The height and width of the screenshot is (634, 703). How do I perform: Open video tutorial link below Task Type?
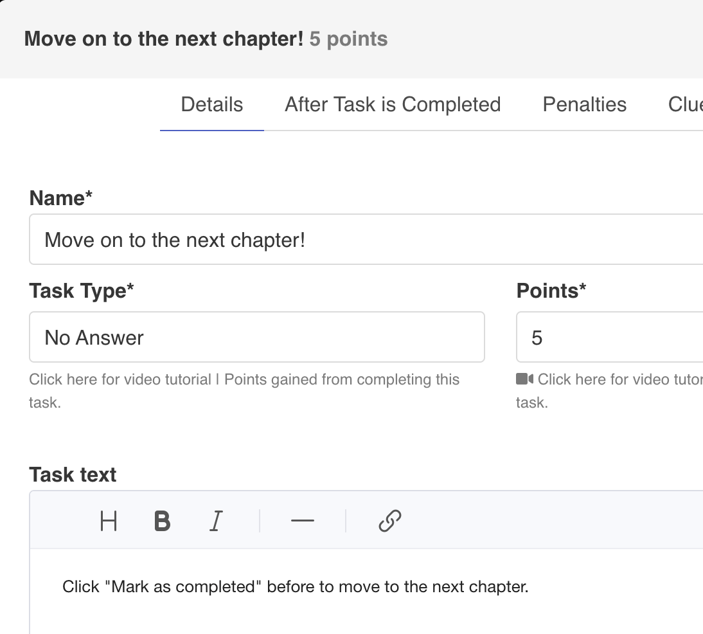coord(120,379)
